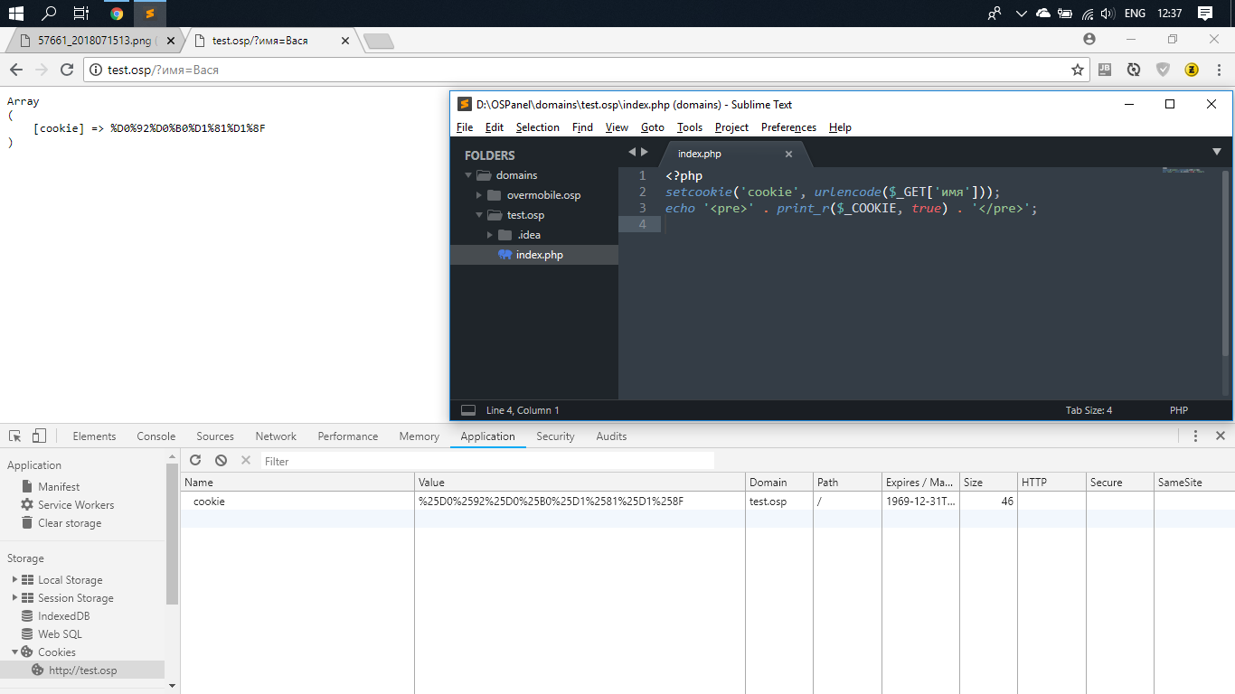Click the Sublime Text editor vertical scrollbar
The width and height of the screenshot is (1235, 694).
(x=1226, y=262)
